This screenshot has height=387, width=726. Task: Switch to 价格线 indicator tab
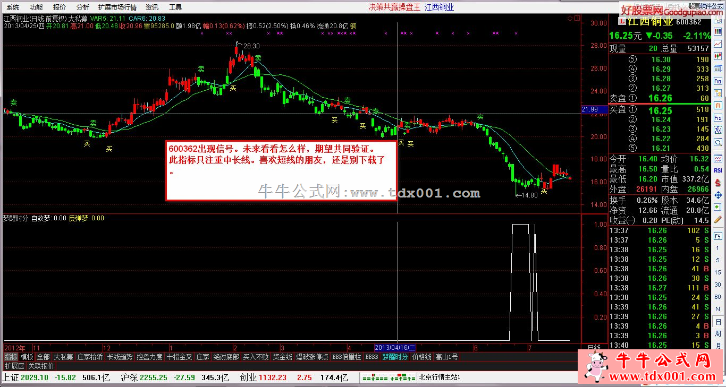point(422,357)
